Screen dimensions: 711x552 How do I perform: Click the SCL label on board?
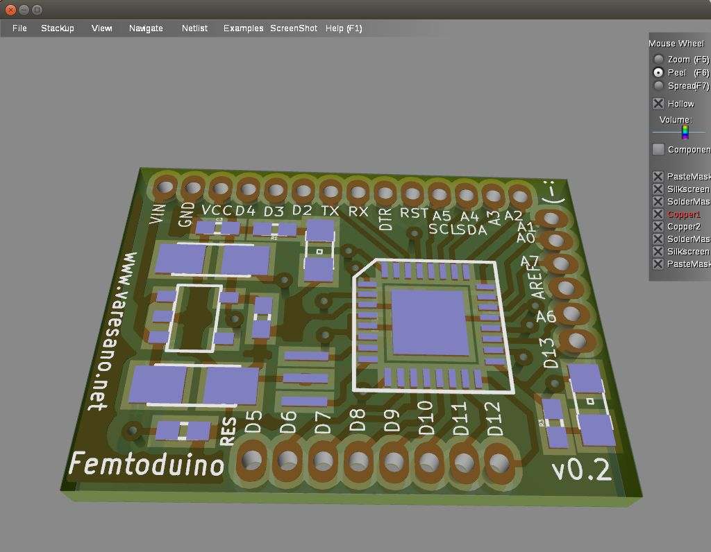click(442, 229)
